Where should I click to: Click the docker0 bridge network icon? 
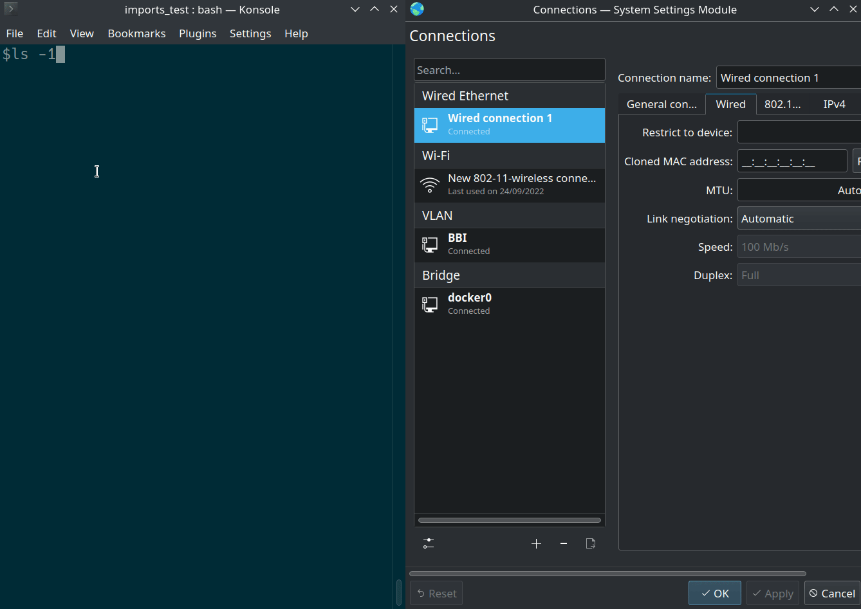click(430, 304)
